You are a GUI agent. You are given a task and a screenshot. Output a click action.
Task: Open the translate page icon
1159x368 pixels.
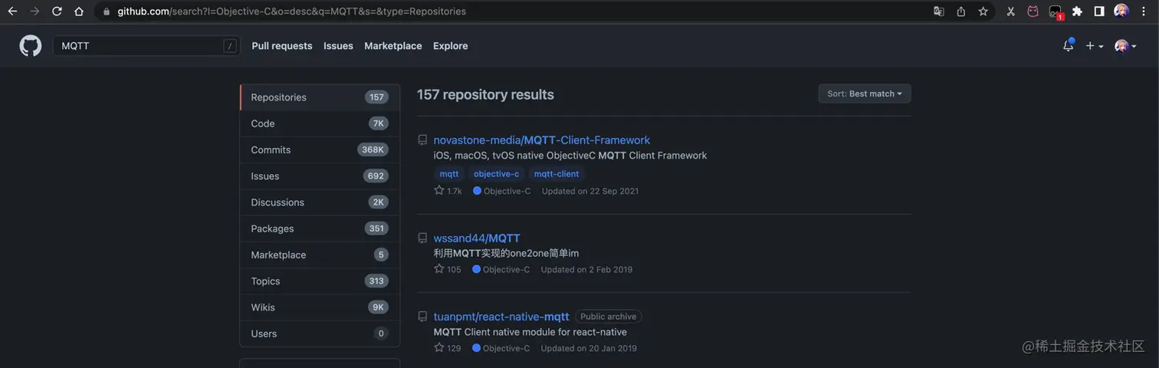[x=939, y=11]
